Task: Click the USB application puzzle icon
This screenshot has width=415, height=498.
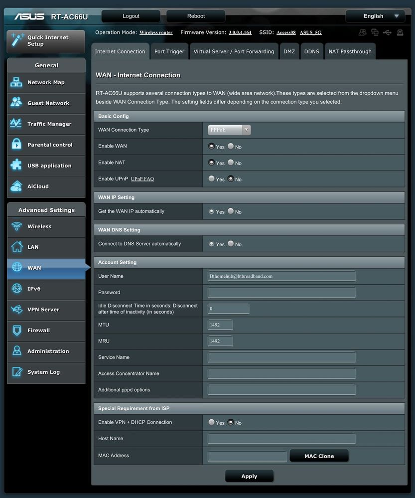Action: [16, 165]
